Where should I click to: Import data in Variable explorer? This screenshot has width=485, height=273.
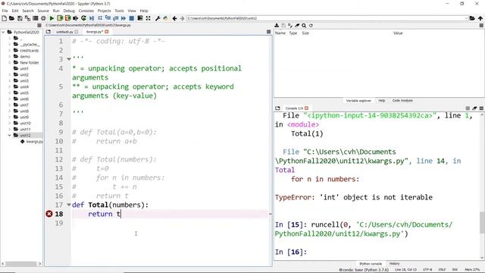277,25
